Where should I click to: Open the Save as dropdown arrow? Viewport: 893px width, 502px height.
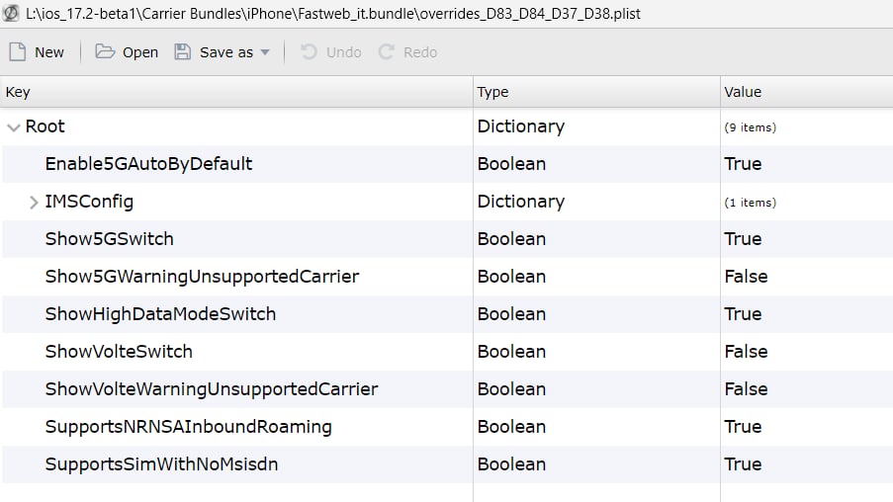click(265, 52)
